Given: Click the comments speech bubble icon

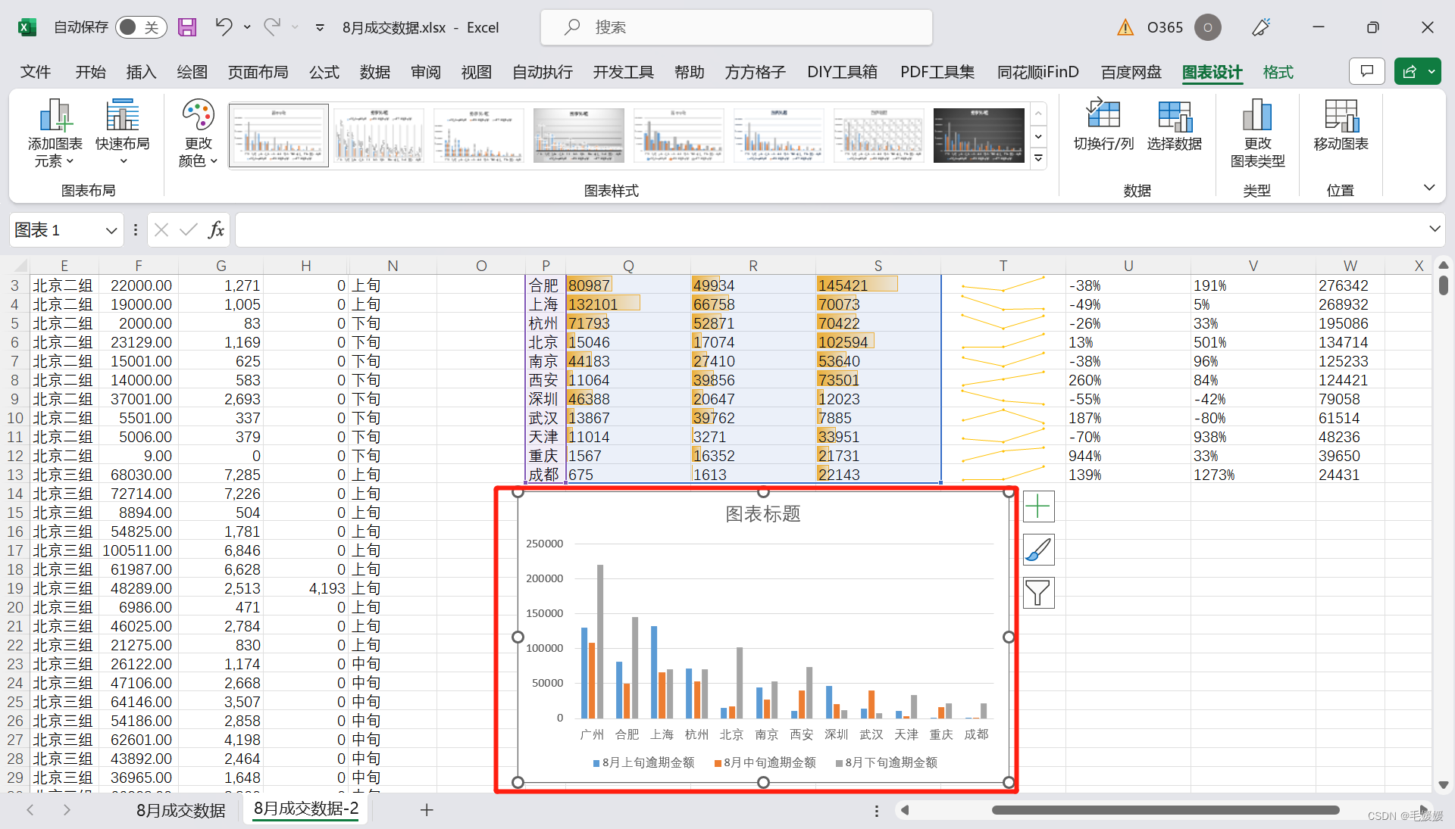Looking at the screenshot, I should 1367,71.
